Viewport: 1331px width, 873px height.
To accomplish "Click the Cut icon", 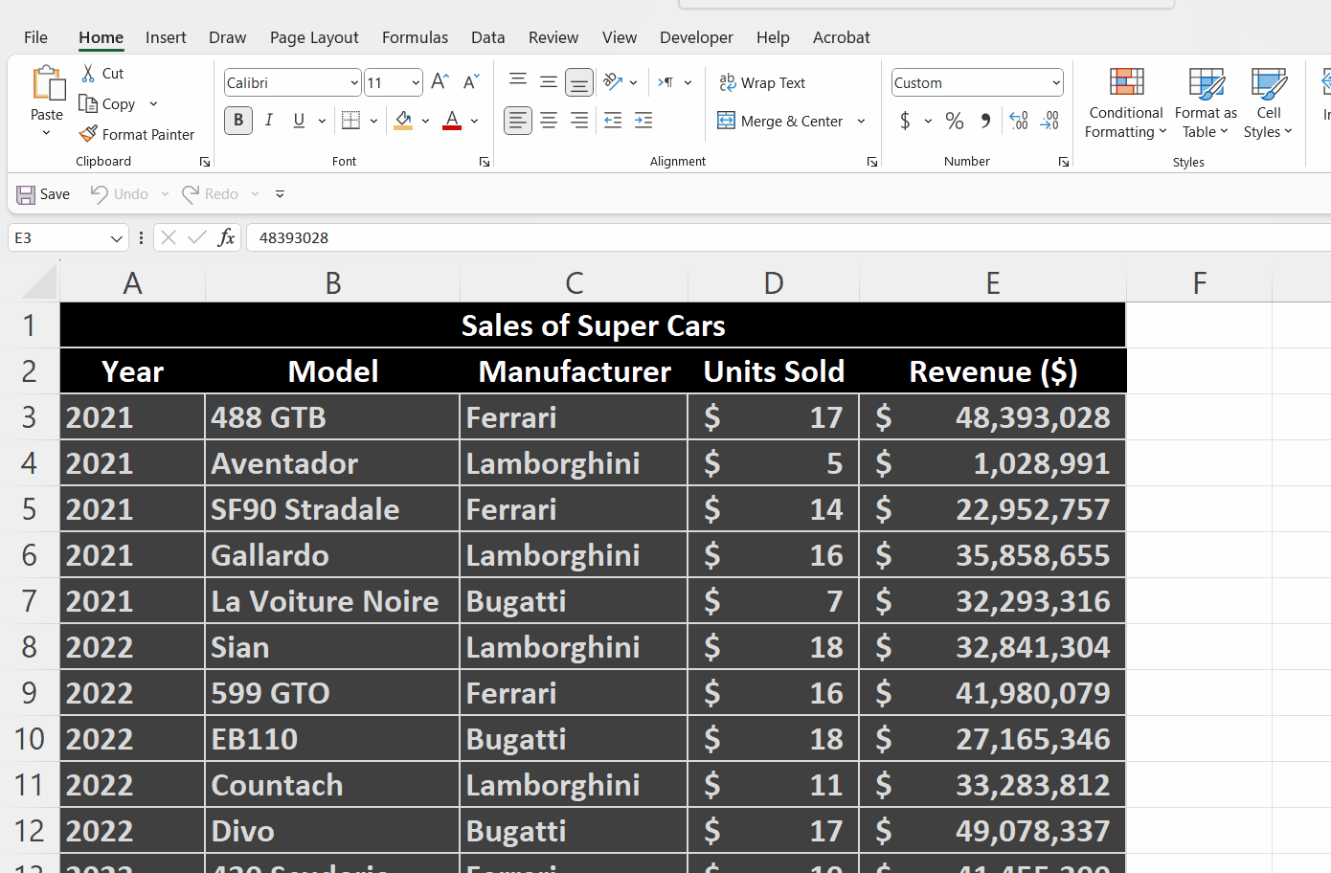I will 102,73.
